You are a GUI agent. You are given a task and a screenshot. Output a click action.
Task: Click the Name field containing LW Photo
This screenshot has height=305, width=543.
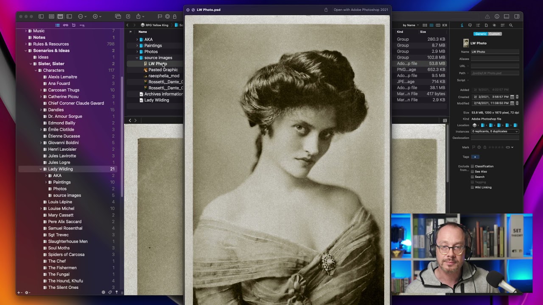tap(495, 52)
